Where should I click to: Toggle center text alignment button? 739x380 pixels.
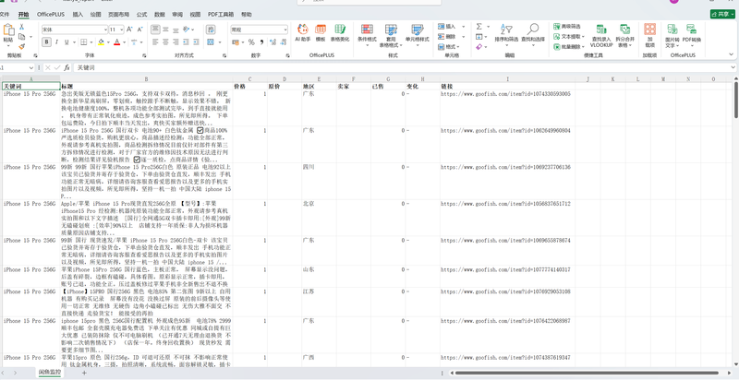tap(166, 42)
